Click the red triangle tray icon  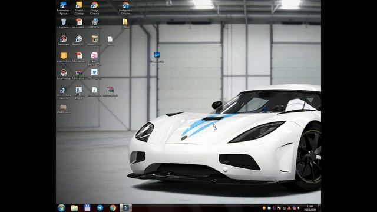click(x=289, y=208)
